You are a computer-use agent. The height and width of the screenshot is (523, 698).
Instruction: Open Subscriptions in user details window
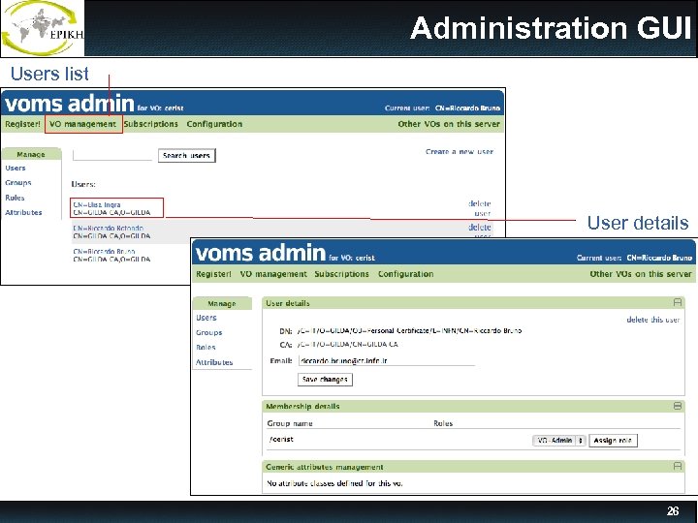(341, 274)
